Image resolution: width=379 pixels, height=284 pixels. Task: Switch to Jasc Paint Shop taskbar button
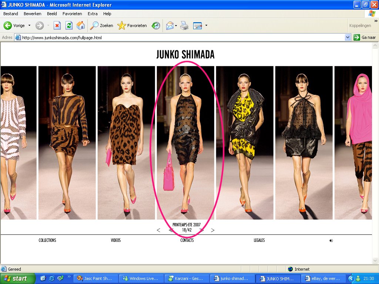[96, 278]
